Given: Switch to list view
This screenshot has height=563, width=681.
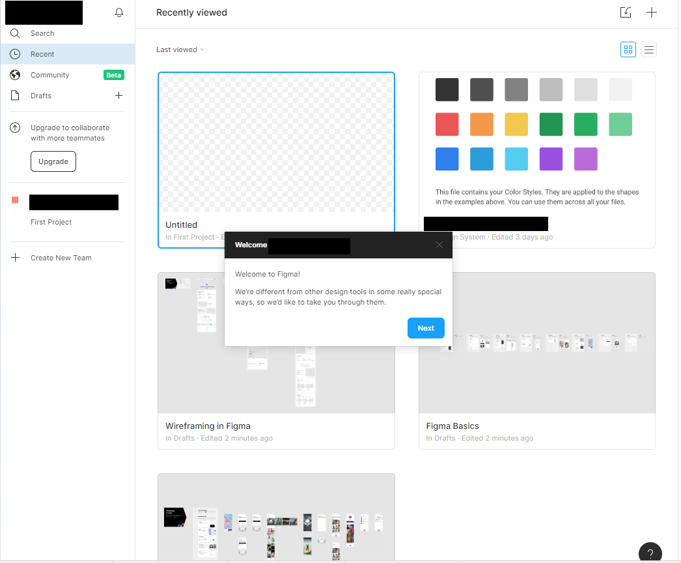Looking at the screenshot, I should tap(649, 49).
